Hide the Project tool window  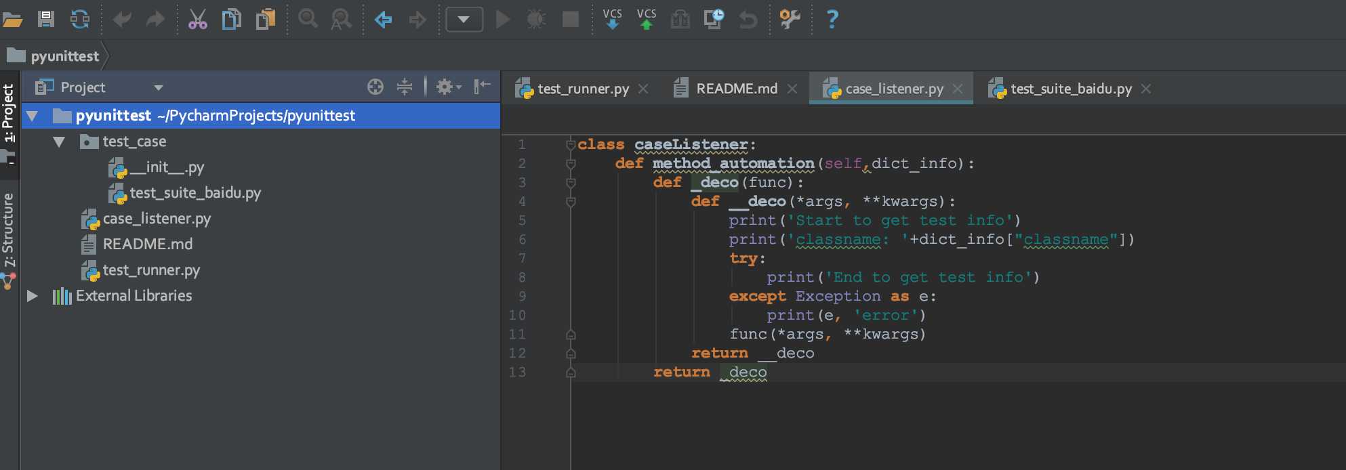(483, 87)
